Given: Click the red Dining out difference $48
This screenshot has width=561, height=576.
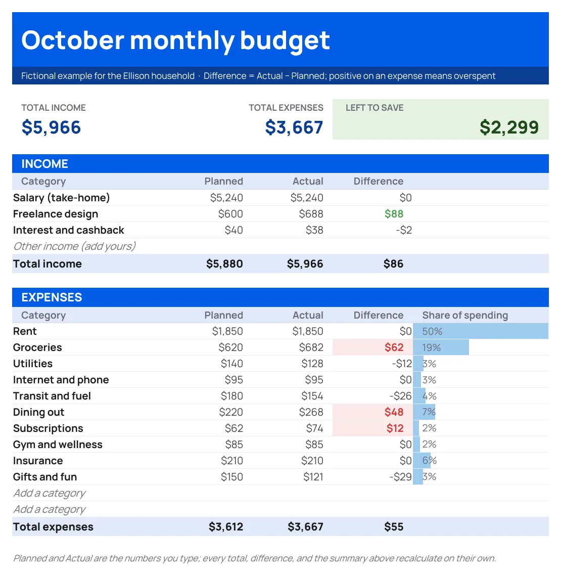Looking at the screenshot, I should click(394, 412).
